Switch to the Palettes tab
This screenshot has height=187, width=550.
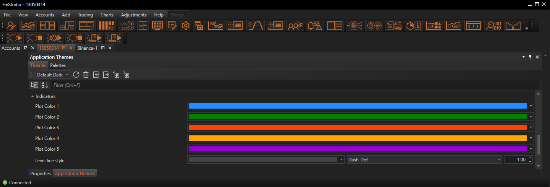pos(58,65)
